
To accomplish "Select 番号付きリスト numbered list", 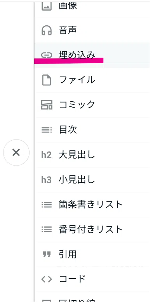I will pos(92,230).
